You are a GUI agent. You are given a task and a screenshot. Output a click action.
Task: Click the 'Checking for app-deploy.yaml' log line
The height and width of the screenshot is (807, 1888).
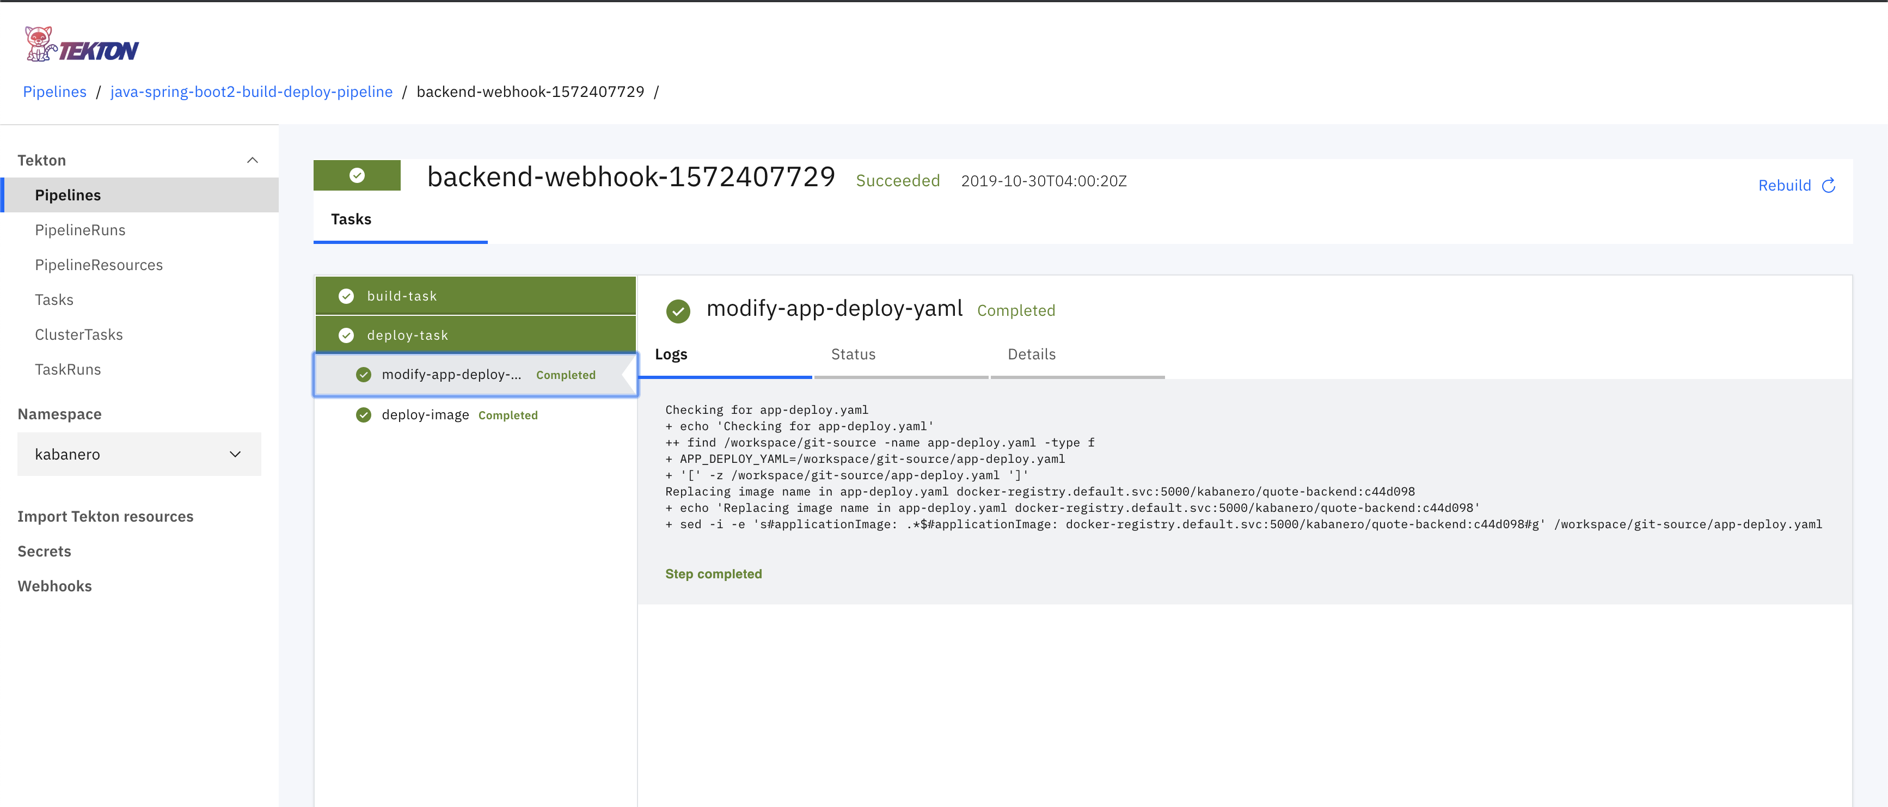click(x=767, y=409)
